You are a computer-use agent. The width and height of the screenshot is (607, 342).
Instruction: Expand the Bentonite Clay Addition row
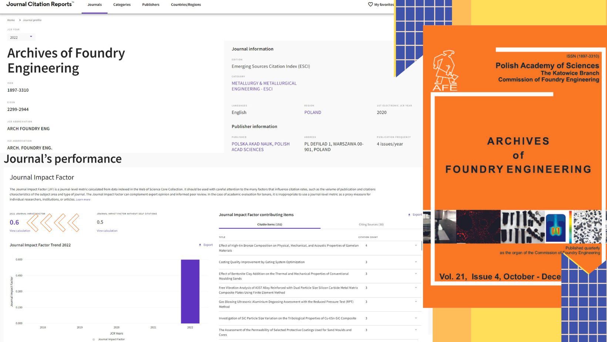click(416, 274)
